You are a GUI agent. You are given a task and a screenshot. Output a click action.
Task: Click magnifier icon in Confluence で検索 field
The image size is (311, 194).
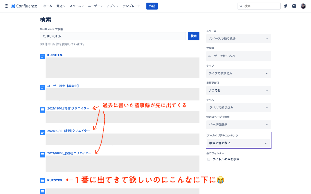44,36
